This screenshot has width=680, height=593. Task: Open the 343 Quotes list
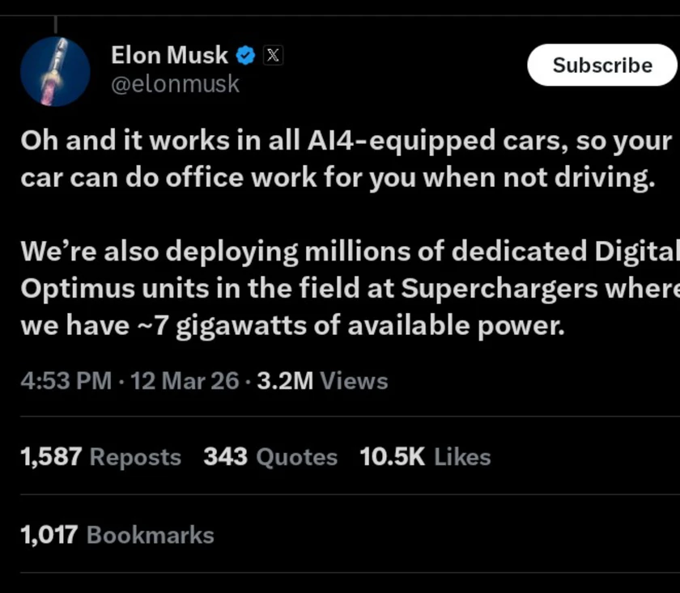click(x=270, y=457)
